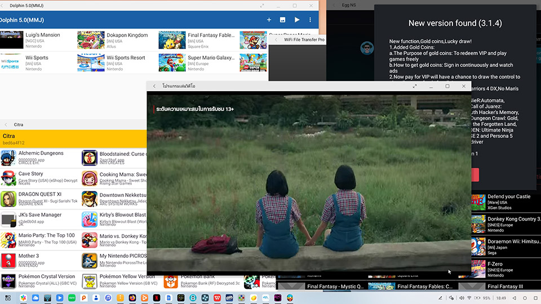This screenshot has height=304, width=541.
Task: Open Alchemic Dungeons in Citra
Action: click(40, 158)
